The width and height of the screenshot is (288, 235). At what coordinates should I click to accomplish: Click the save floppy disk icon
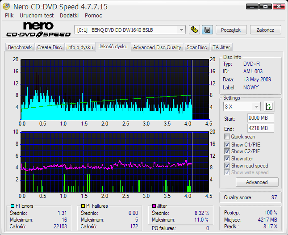(x=207, y=30)
